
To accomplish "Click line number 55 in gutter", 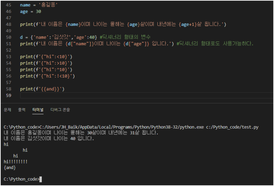I will pyautogui.click(x=9, y=69).
